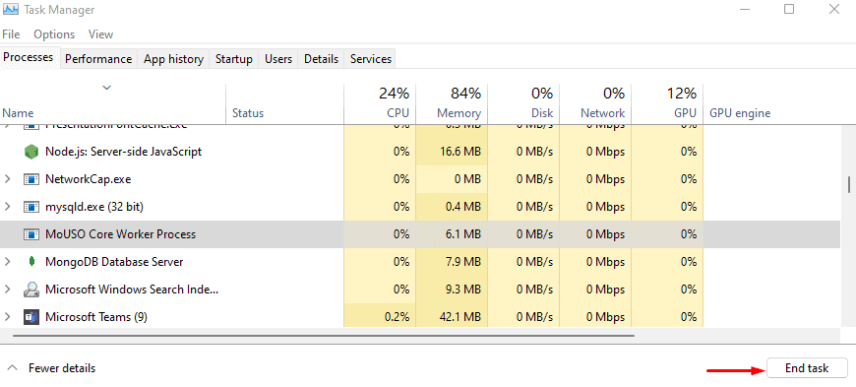The height and width of the screenshot is (387, 856).
Task: Select Microsoft Windows Search Inde... row
Action: tap(420, 290)
